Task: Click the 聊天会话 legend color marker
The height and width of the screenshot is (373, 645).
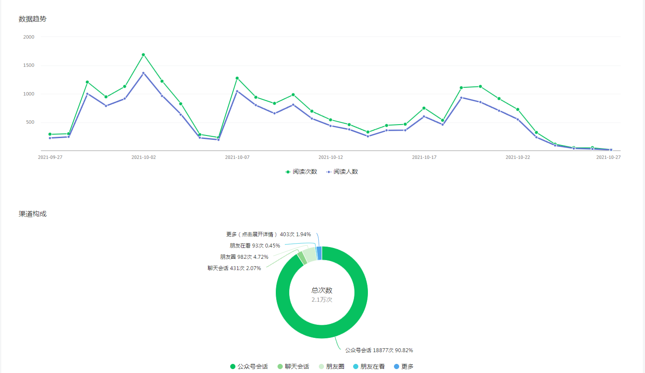Action: coord(280,366)
